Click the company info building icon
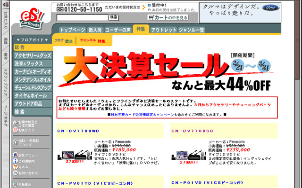The image size is (302, 188). click(x=16, y=184)
